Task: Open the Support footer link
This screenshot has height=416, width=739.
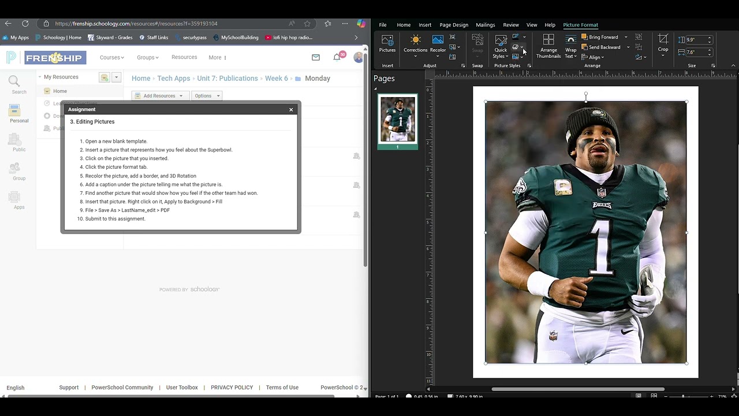Action: (69, 387)
